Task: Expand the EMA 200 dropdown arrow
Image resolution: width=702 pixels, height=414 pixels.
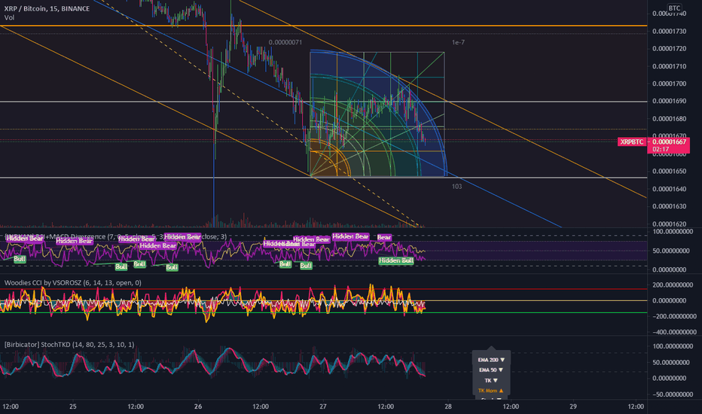Action: 502,360
